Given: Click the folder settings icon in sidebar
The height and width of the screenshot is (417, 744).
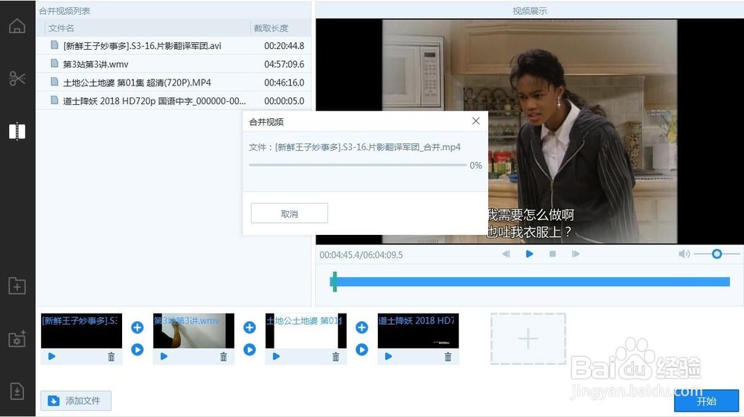Looking at the screenshot, I should pyautogui.click(x=17, y=339).
